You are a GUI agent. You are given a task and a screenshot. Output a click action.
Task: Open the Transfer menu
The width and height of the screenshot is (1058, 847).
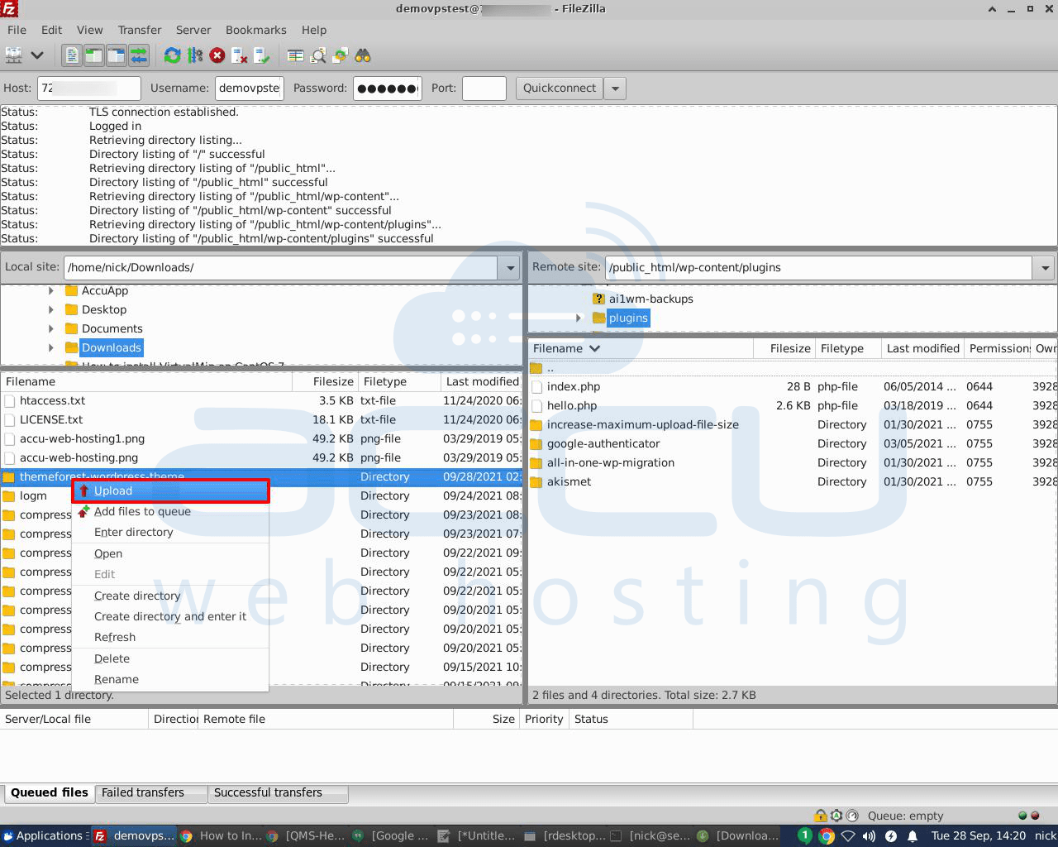point(140,30)
